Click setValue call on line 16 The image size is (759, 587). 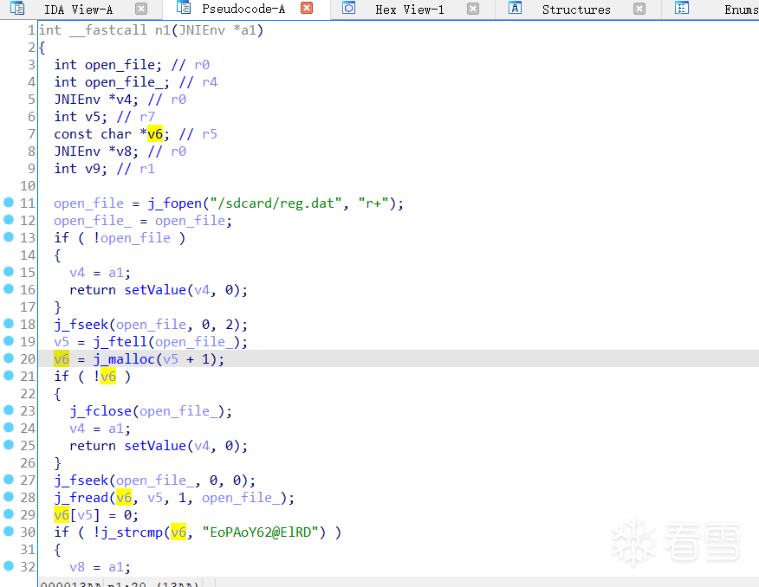155,290
